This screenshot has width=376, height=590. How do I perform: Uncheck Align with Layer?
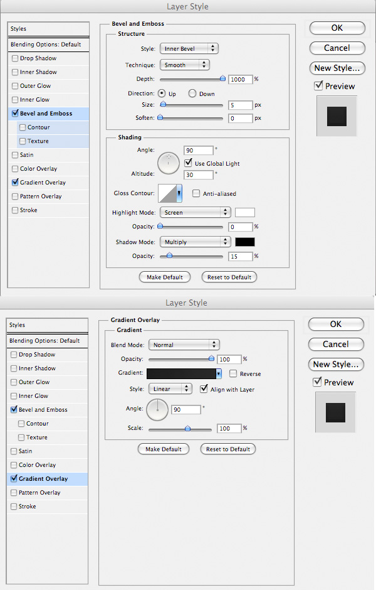coord(204,389)
